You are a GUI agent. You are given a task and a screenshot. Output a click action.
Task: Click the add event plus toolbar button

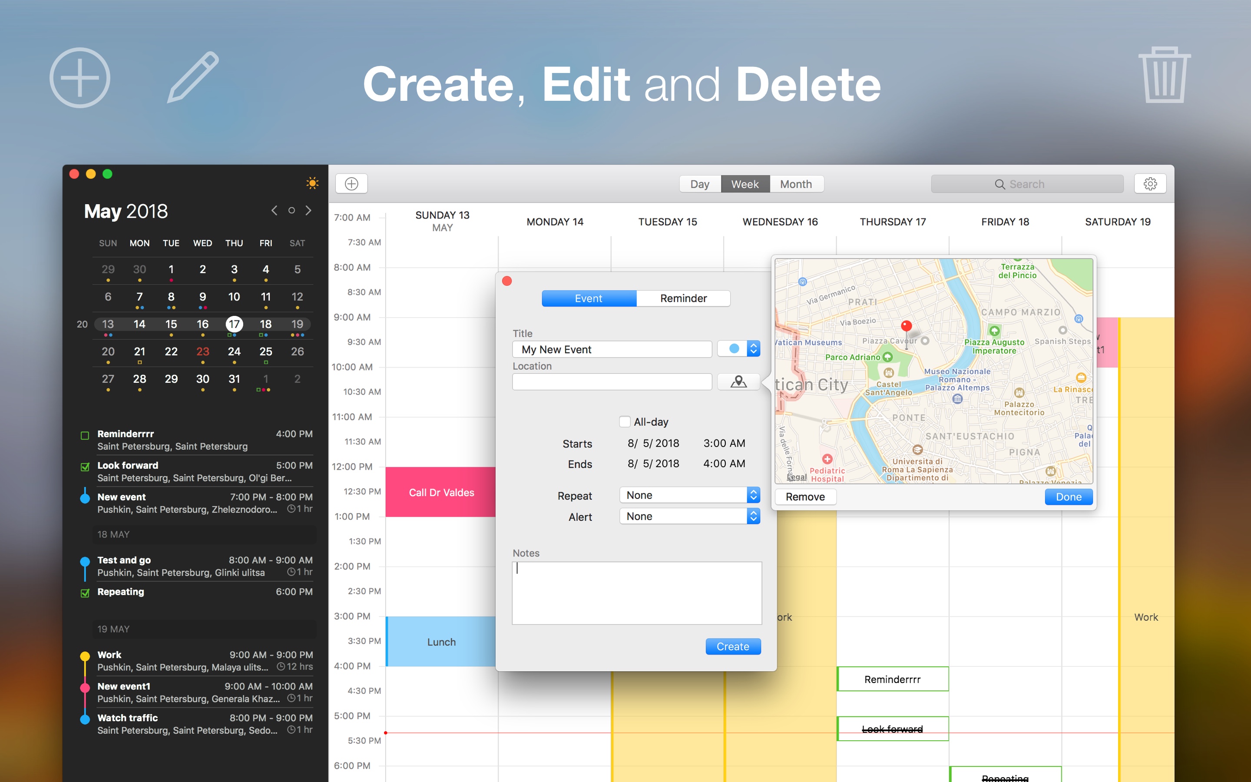point(351,184)
